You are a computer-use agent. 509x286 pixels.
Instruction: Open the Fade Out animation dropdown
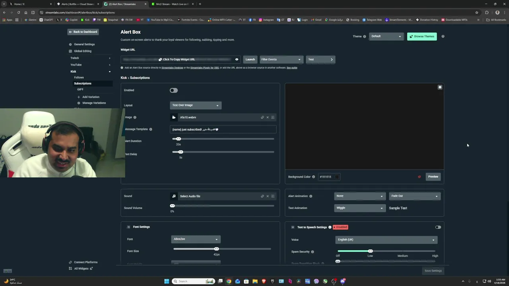[414, 196]
